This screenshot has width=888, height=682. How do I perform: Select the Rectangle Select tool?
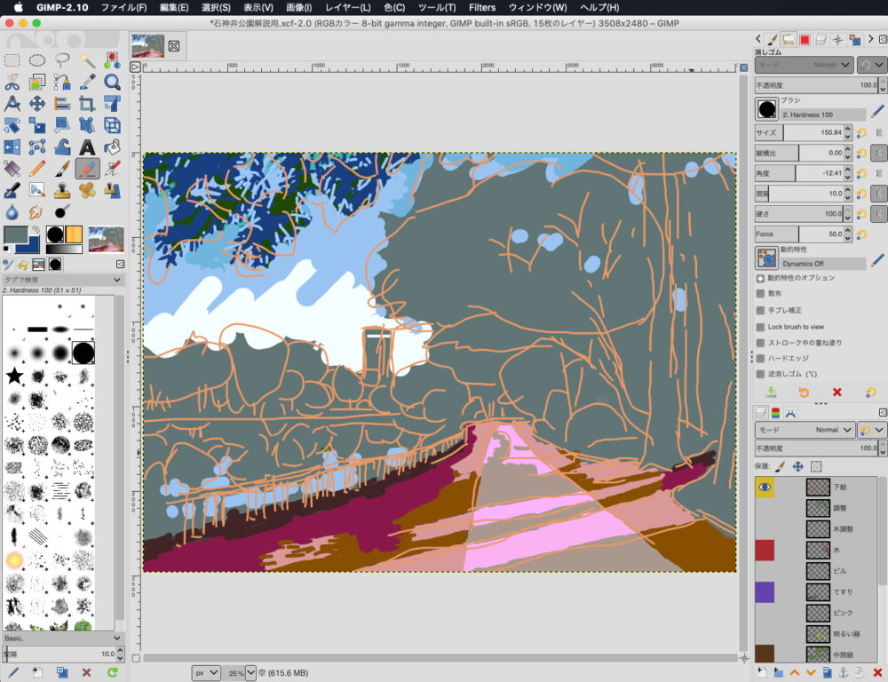(12, 59)
